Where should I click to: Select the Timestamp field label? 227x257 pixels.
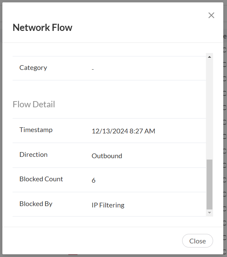(36, 130)
